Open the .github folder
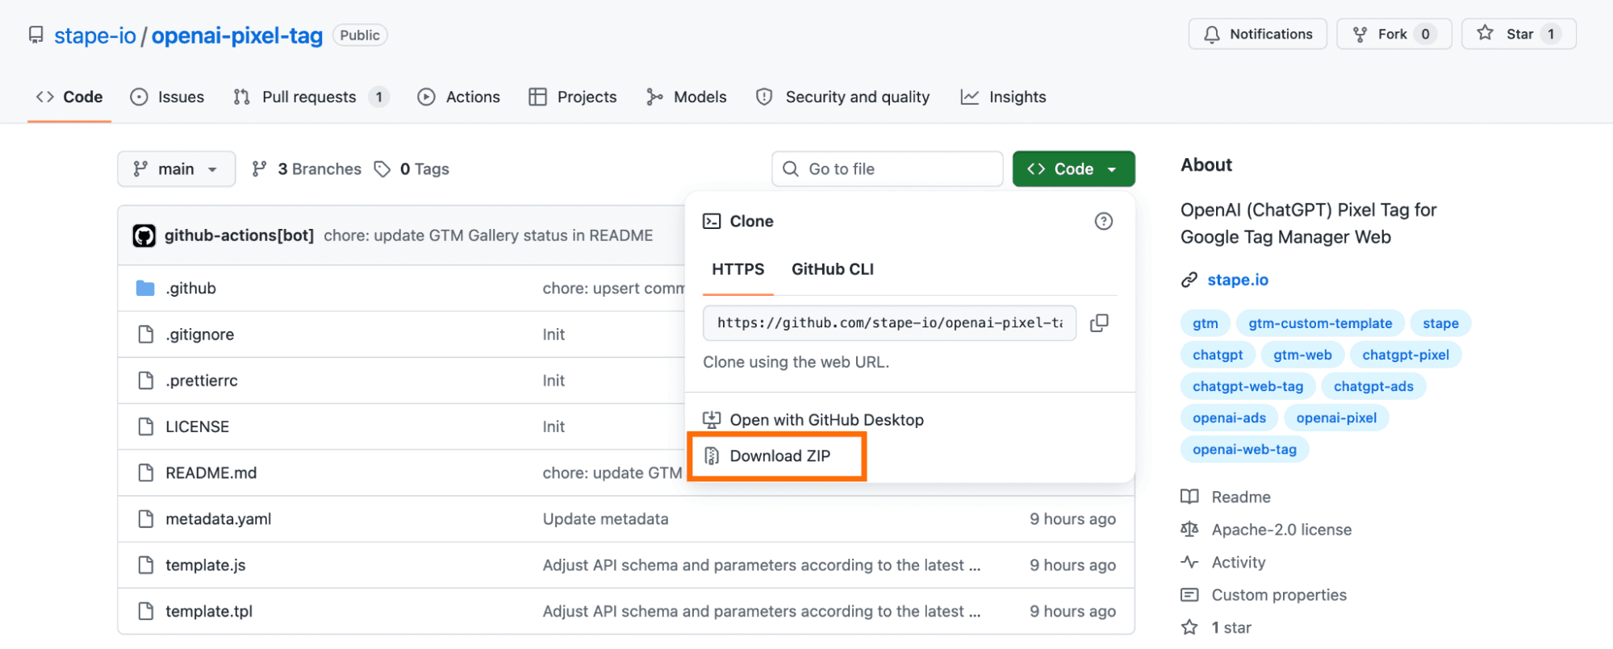The height and width of the screenshot is (649, 1613). [x=191, y=288]
